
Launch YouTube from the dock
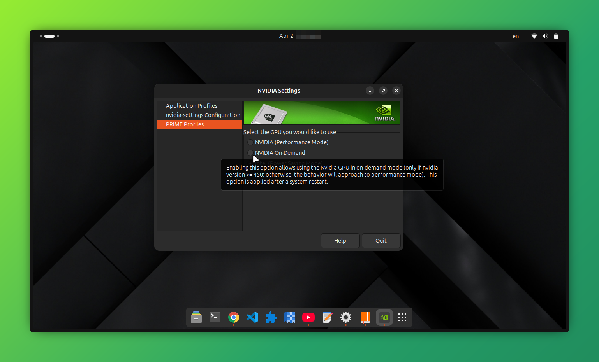click(308, 317)
